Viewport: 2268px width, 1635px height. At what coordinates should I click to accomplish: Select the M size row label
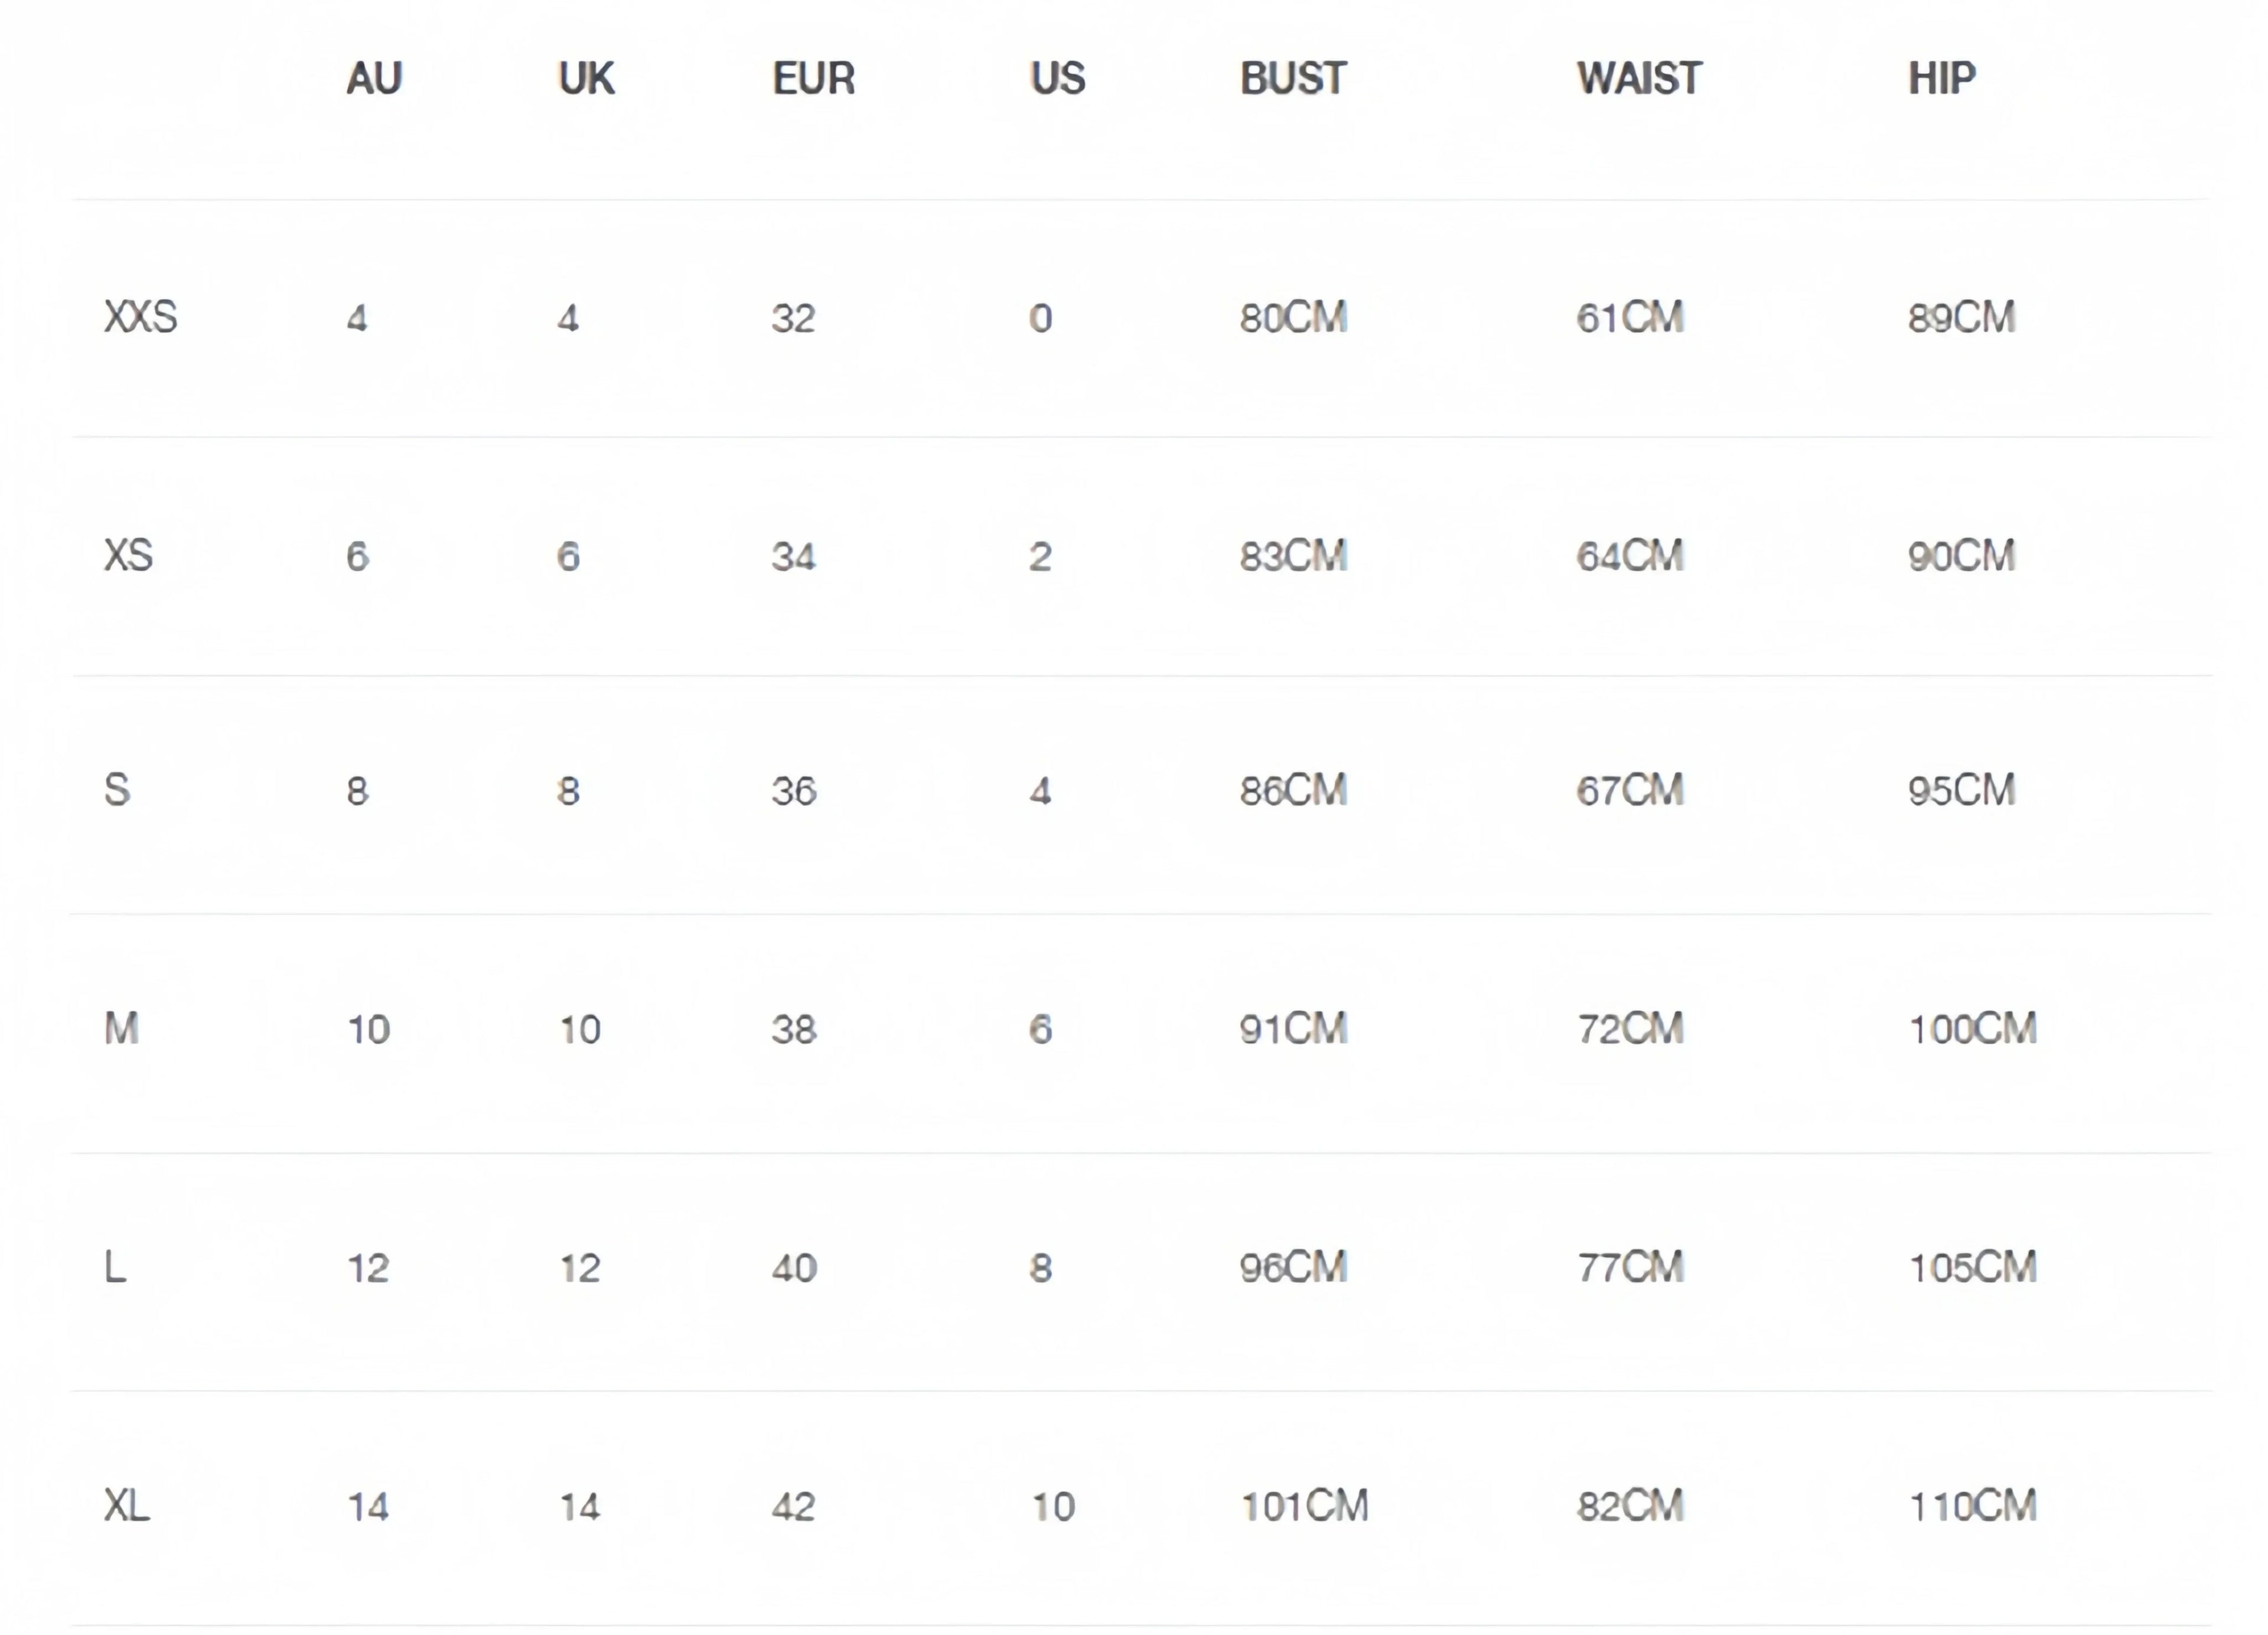121,1029
